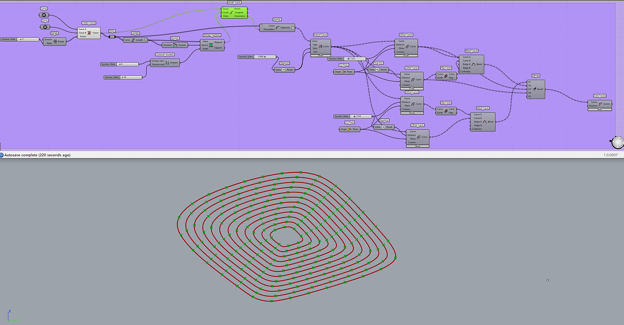This screenshot has width=624, height=325.
Task: Click the graft marker on Length output
Action: (x=146, y=40)
